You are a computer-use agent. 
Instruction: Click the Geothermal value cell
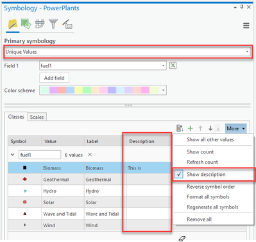pyautogui.click(x=63, y=179)
